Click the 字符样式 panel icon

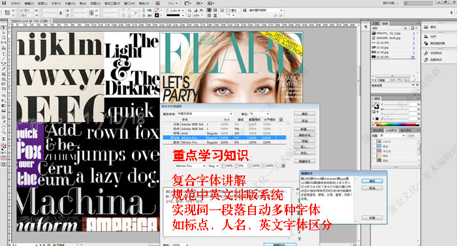433,53
